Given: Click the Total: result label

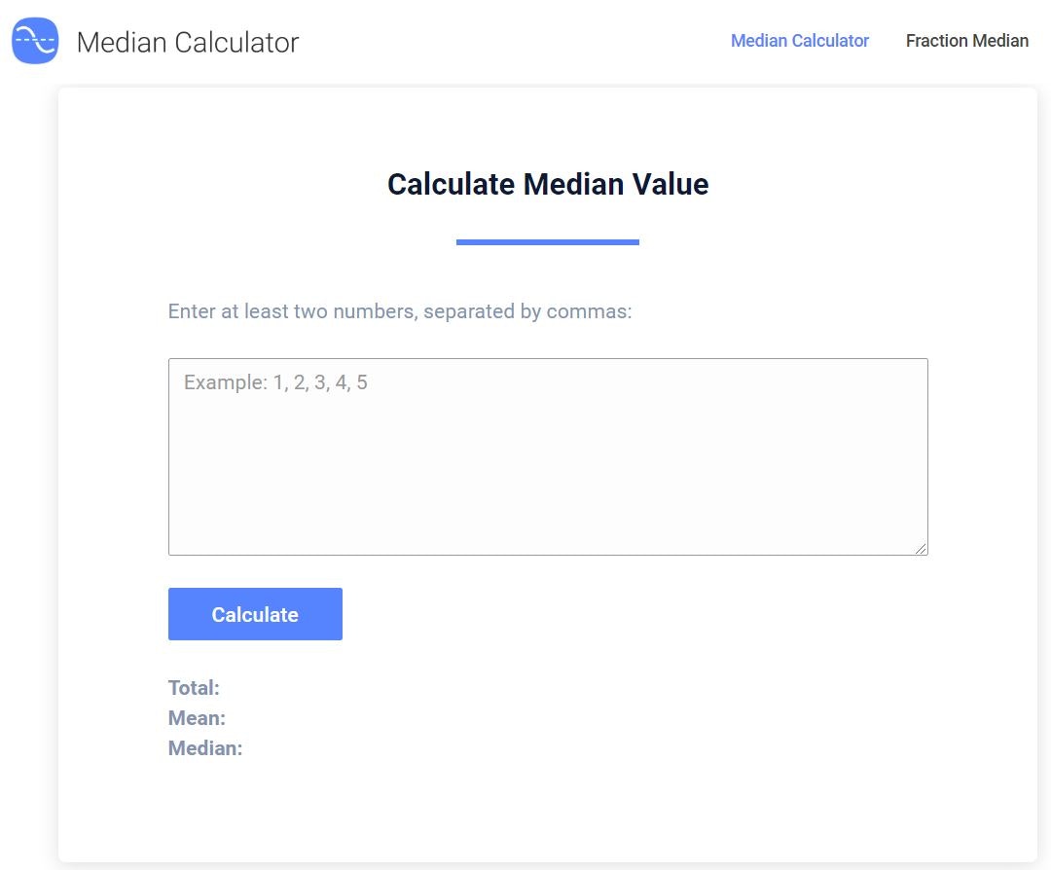Looking at the screenshot, I should (194, 687).
